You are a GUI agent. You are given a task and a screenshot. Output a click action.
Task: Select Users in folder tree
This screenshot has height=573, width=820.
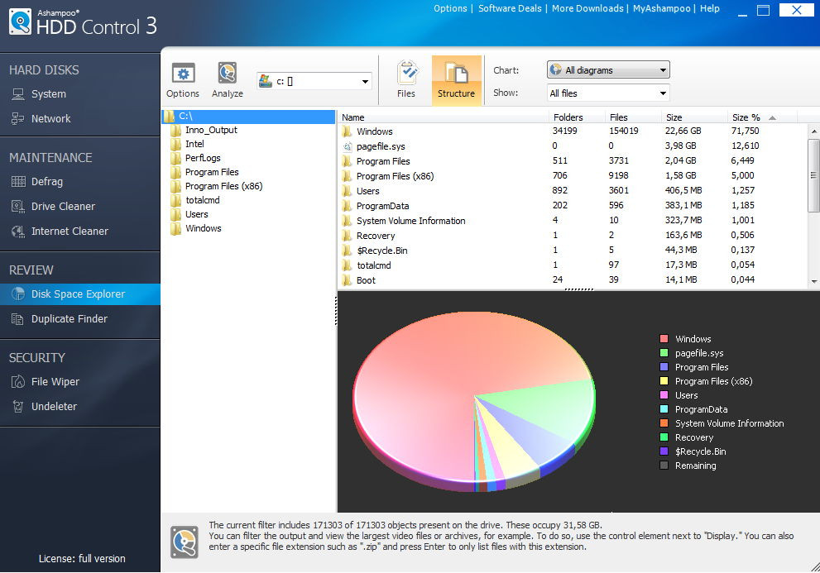196,214
